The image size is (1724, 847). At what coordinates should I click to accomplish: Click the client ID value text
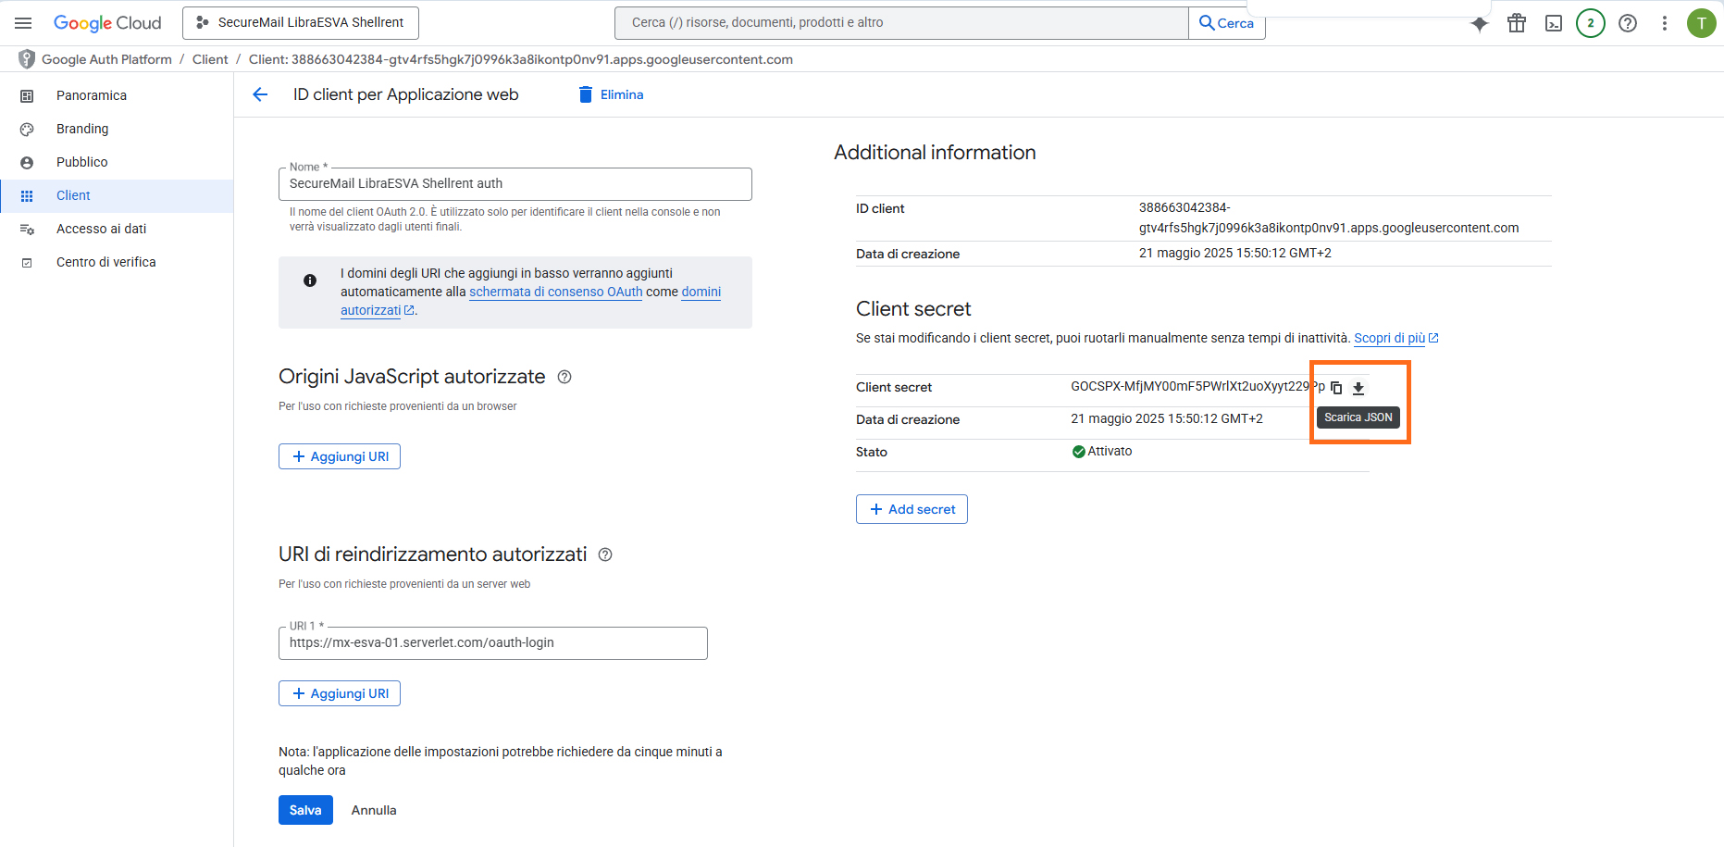coord(1329,218)
